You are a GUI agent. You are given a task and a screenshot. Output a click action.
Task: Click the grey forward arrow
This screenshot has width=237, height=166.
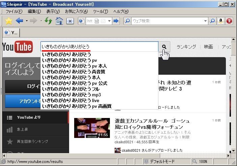click(33, 21)
